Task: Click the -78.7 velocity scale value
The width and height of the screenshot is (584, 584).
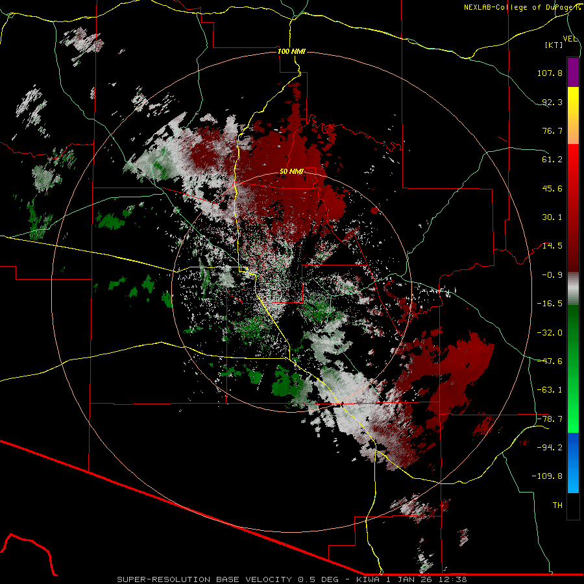Action: tap(550, 419)
